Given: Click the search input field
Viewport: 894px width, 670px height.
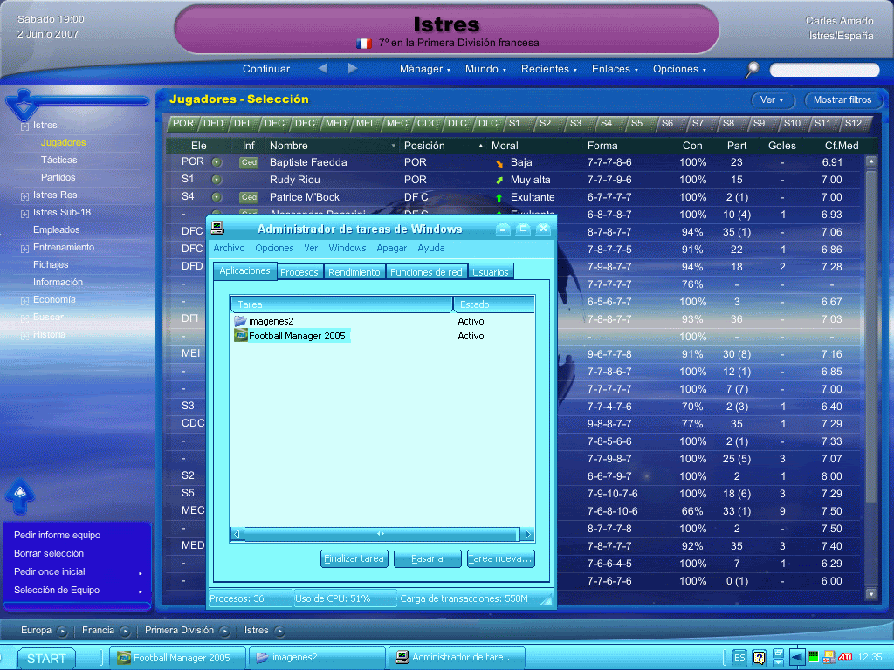Looking at the screenshot, I should coord(824,70).
